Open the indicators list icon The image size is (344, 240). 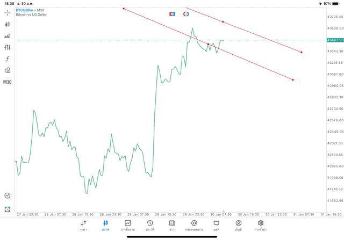(x=8, y=36)
